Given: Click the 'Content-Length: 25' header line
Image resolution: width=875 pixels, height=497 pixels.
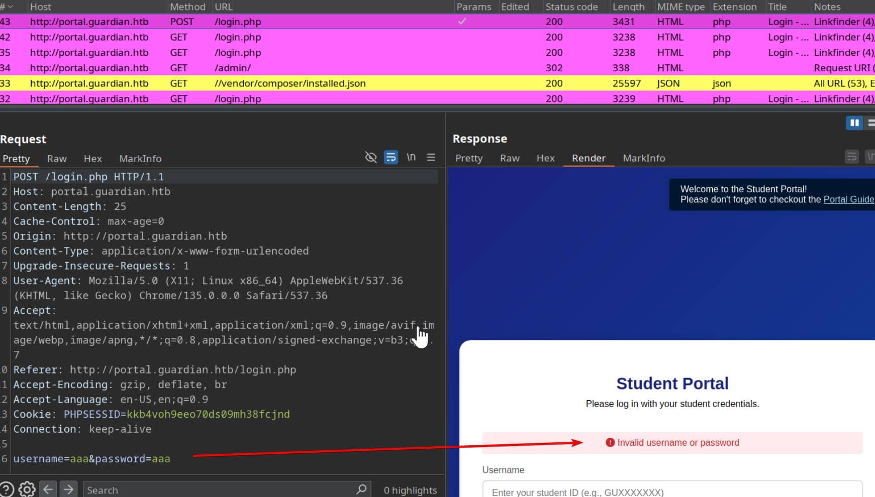Looking at the screenshot, I should [x=70, y=206].
